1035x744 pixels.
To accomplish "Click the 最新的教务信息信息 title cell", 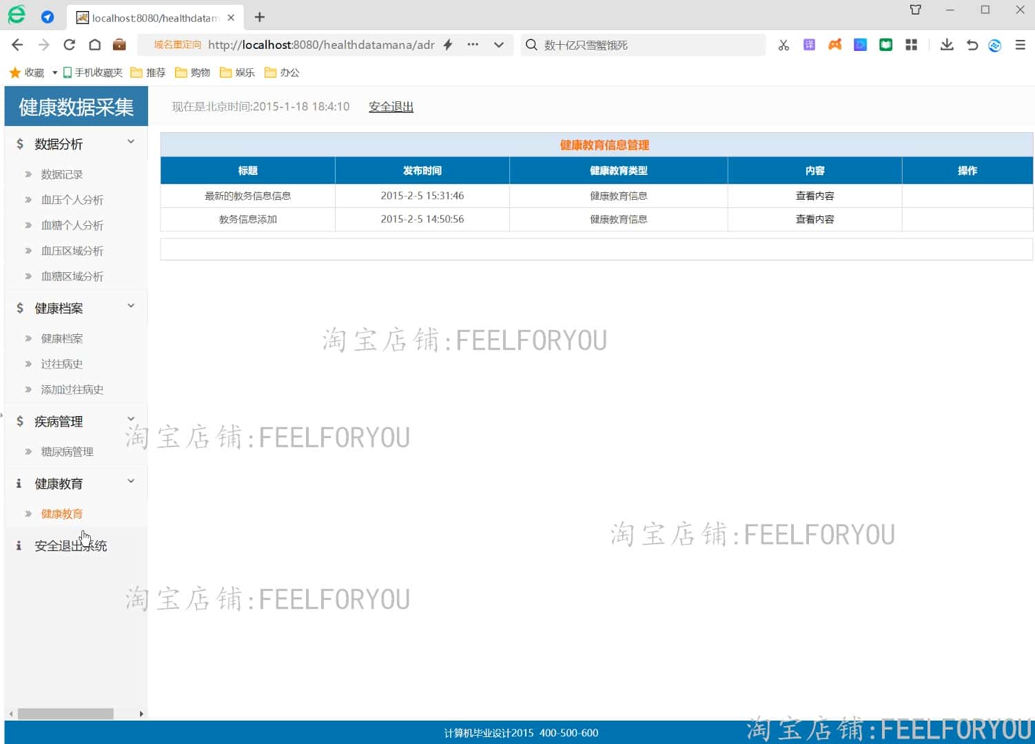I will click(248, 196).
